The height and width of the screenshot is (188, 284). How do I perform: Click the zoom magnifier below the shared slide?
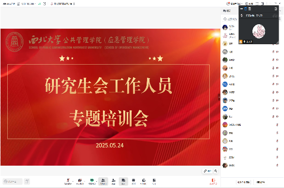tap(216, 171)
